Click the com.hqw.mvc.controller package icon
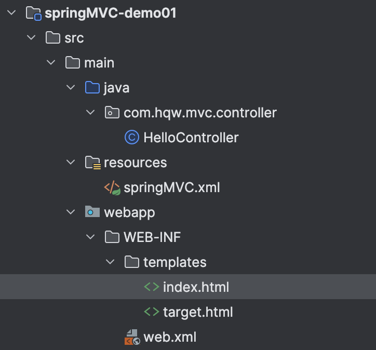This screenshot has width=376, height=350. pyautogui.click(x=112, y=113)
